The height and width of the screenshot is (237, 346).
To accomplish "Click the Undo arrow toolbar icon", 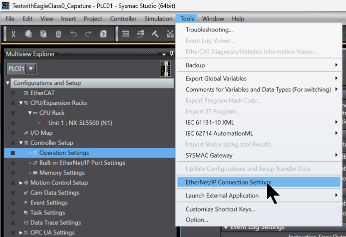I will point(73,34).
